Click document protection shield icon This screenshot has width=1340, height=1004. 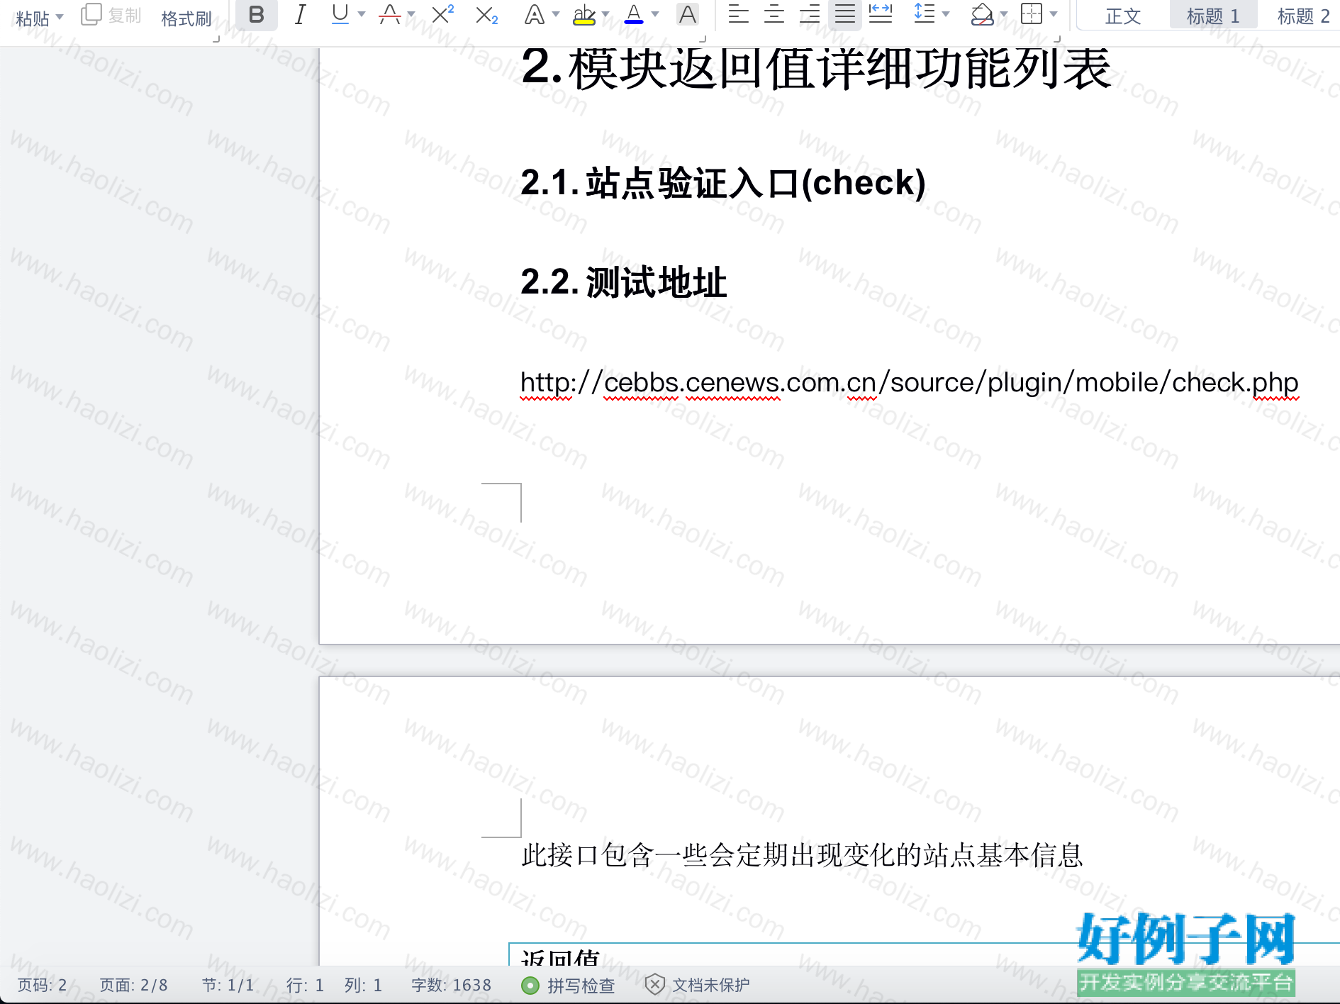click(x=655, y=985)
